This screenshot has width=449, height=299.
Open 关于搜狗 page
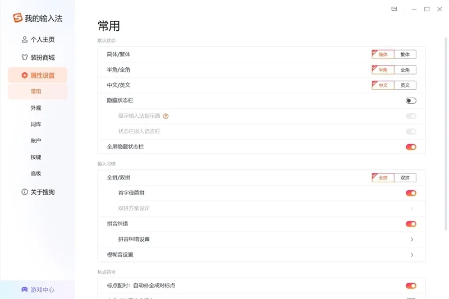tap(38, 192)
